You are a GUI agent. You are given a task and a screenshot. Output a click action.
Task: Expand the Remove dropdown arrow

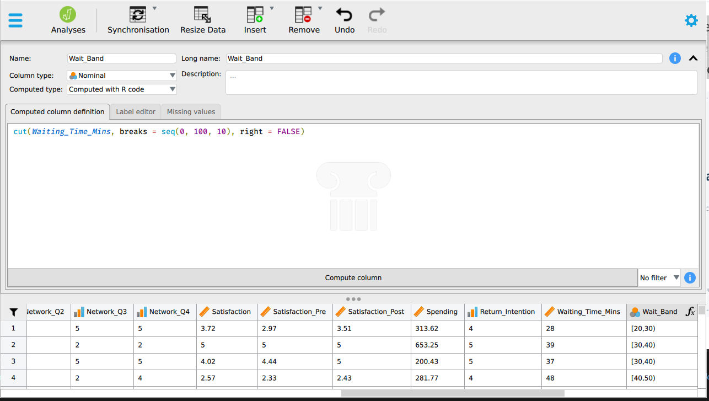(320, 8)
